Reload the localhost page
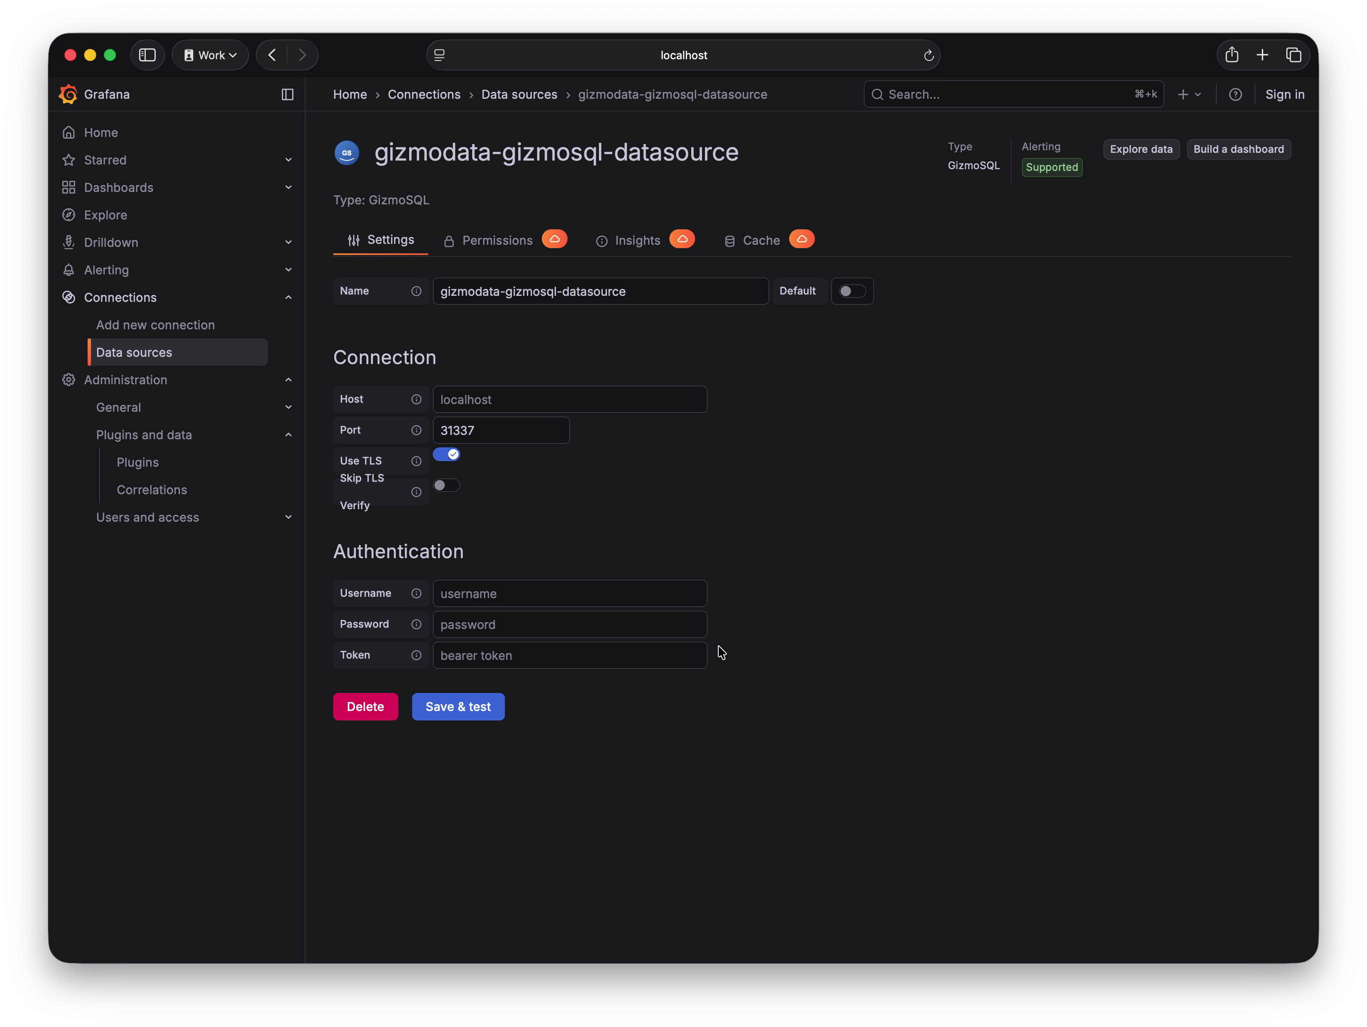 [x=928, y=55]
